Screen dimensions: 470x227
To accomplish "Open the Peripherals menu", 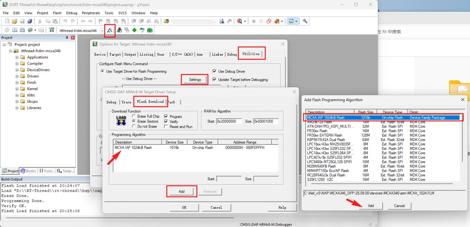I will tap(91, 13).
